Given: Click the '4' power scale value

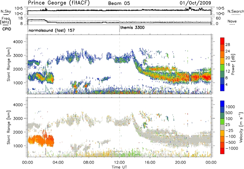Looking at the screenshot, I should click(226, 84).
